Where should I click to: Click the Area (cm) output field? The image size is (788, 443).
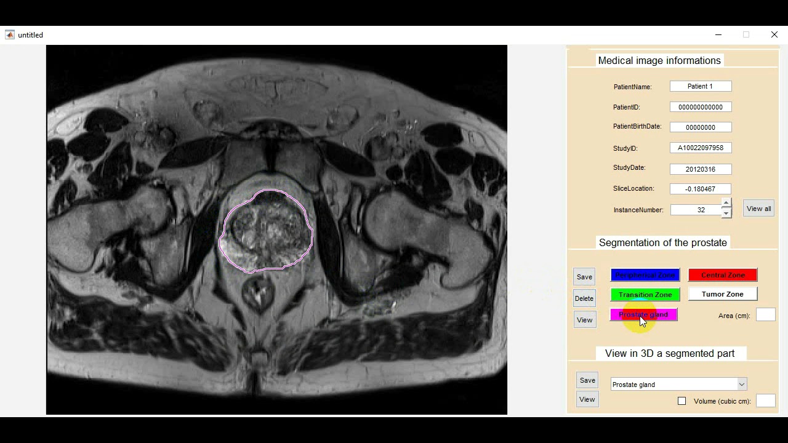click(x=766, y=315)
